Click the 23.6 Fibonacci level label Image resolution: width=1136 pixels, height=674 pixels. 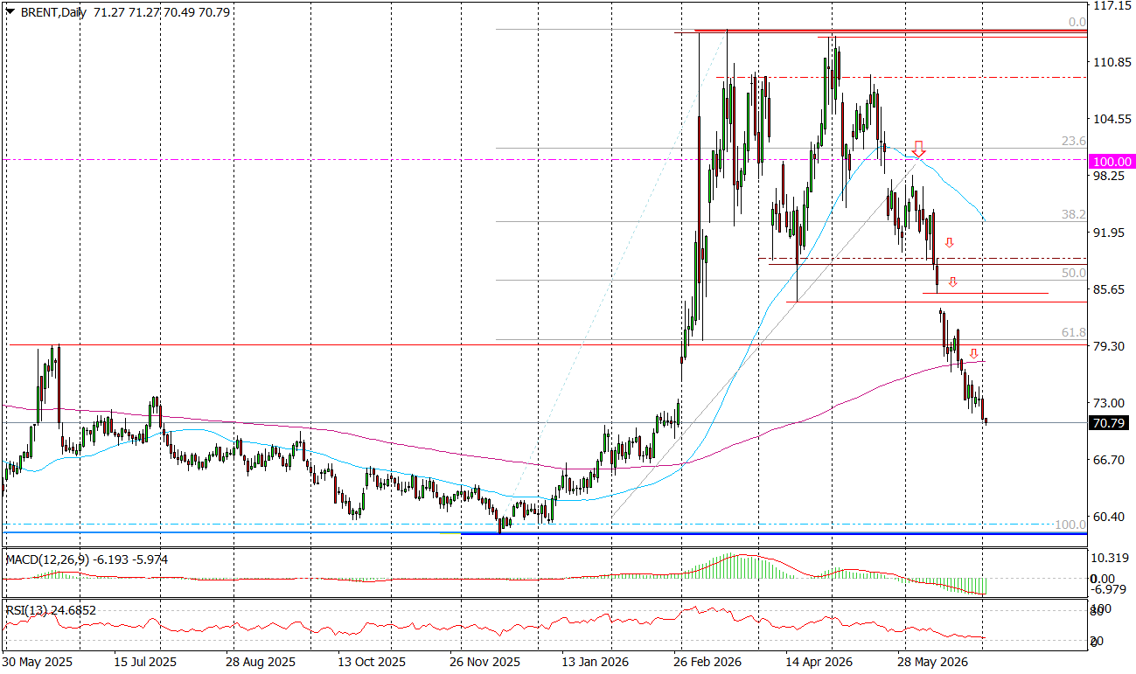tap(1073, 141)
